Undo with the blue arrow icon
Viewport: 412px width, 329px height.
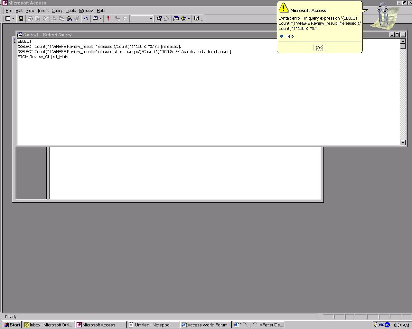point(86,19)
